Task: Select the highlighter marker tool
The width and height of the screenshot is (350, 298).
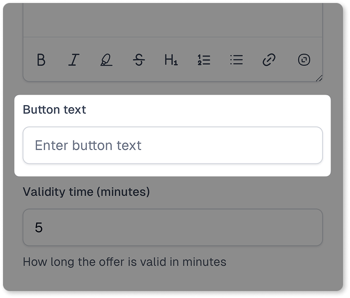Action: 106,60
